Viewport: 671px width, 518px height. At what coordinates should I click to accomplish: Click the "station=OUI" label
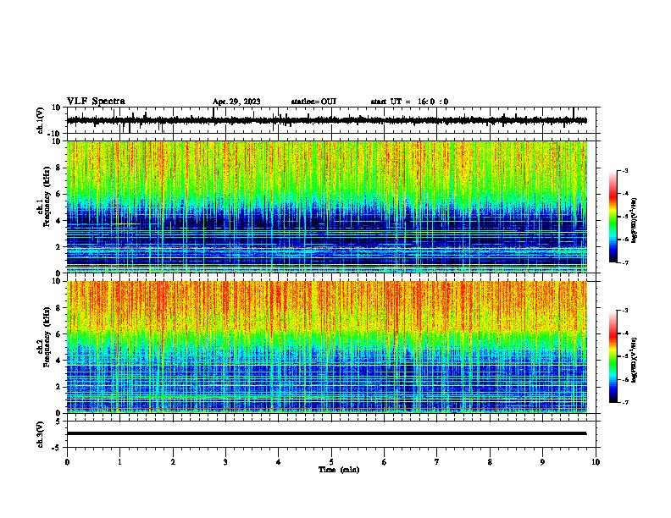coord(313,102)
